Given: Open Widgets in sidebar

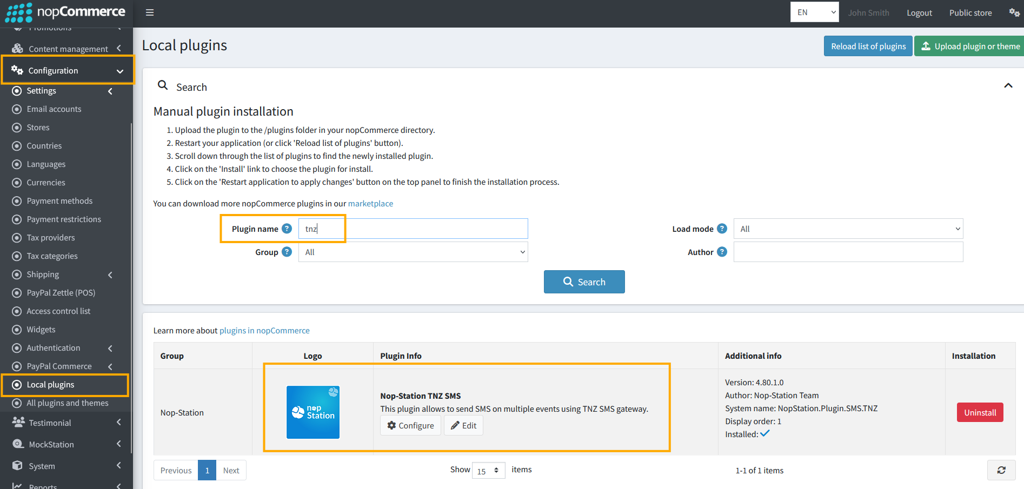Looking at the screenshot, I should [41, 330].
